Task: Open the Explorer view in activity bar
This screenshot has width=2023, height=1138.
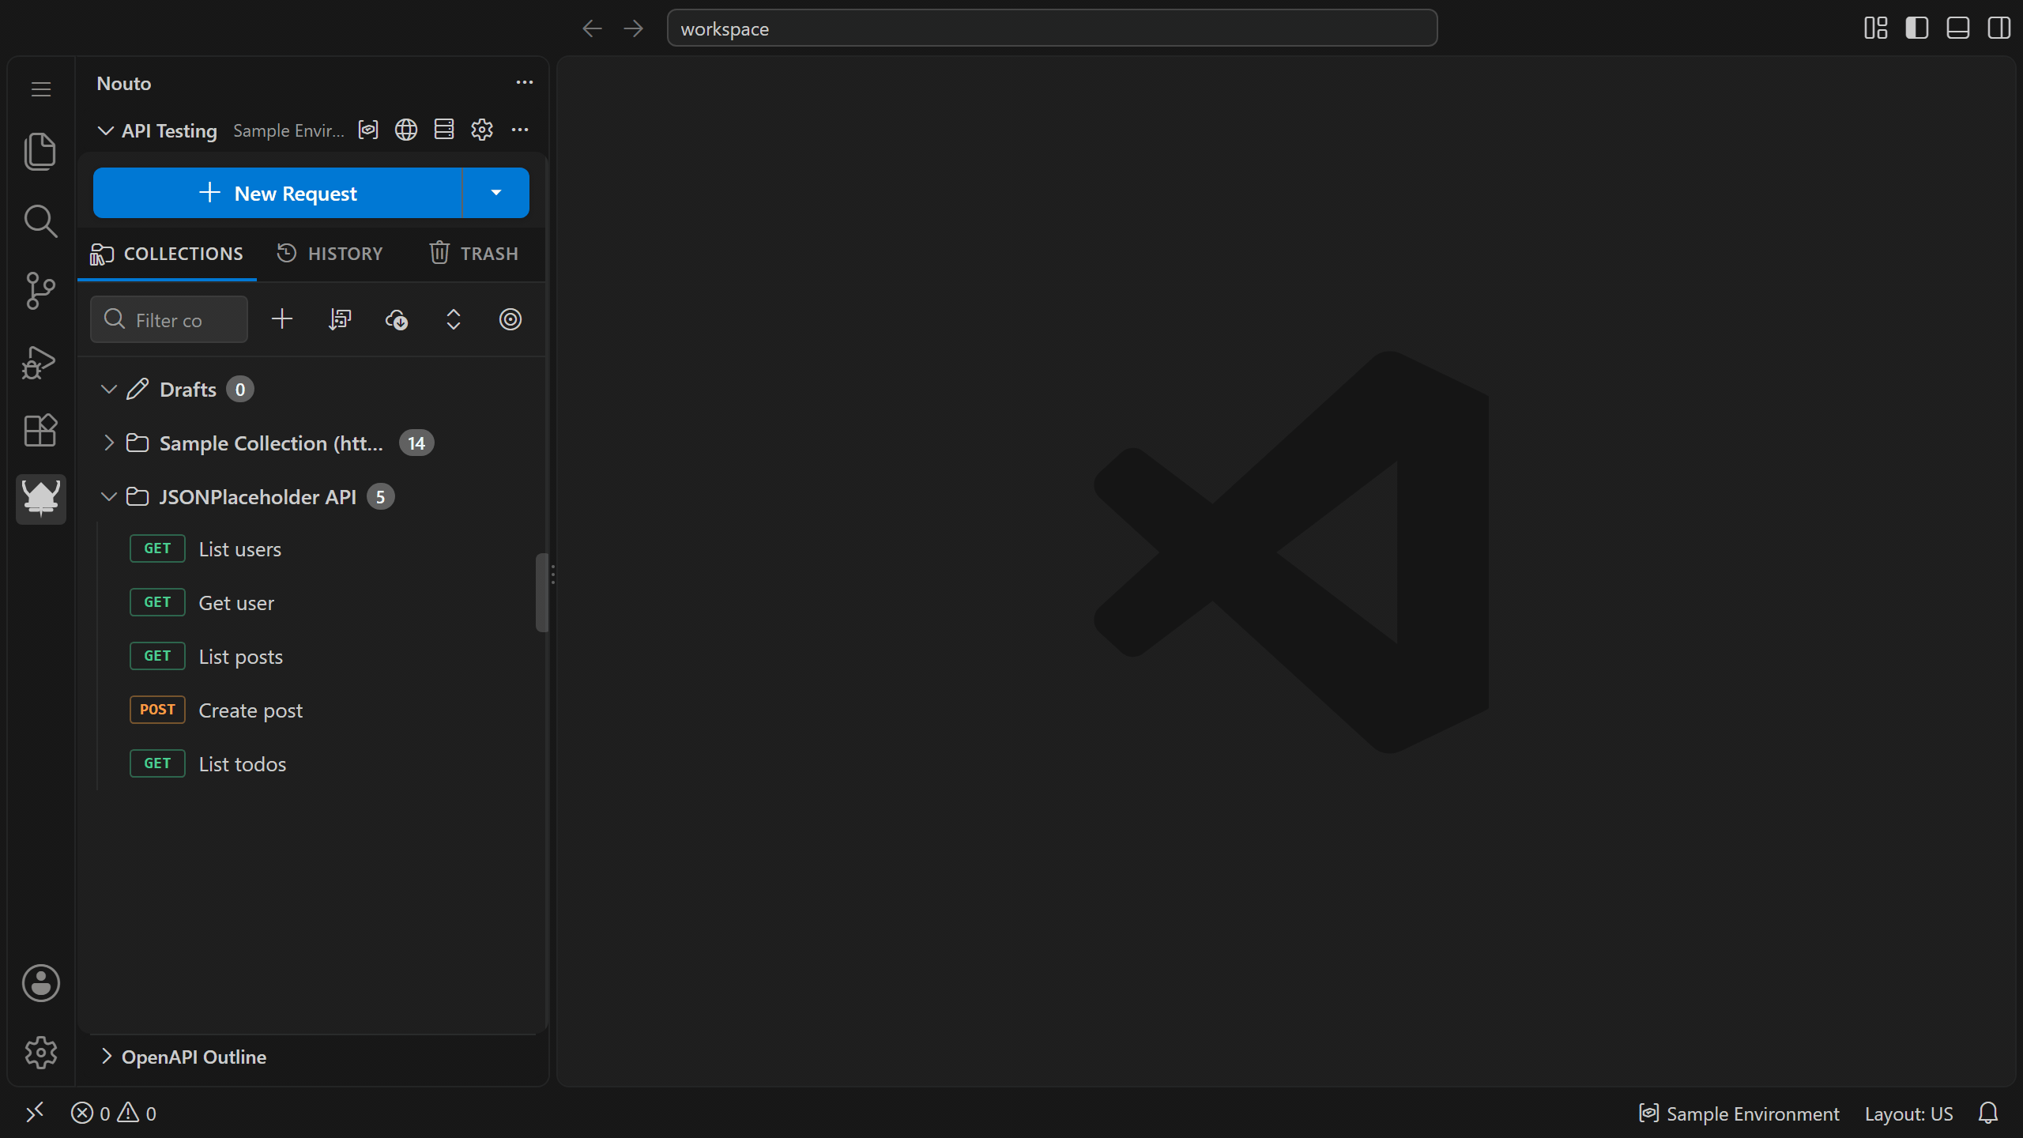Action: (x=40, y=151)
